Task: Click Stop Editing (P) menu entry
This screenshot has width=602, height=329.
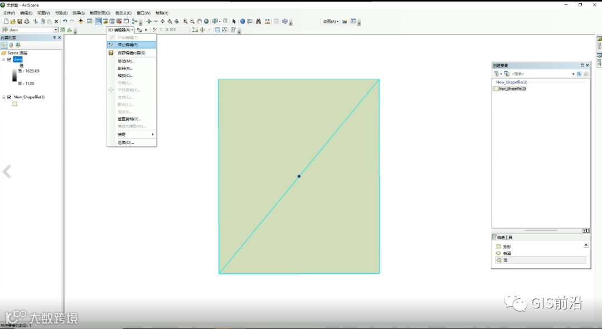Action: coord(132,45)
